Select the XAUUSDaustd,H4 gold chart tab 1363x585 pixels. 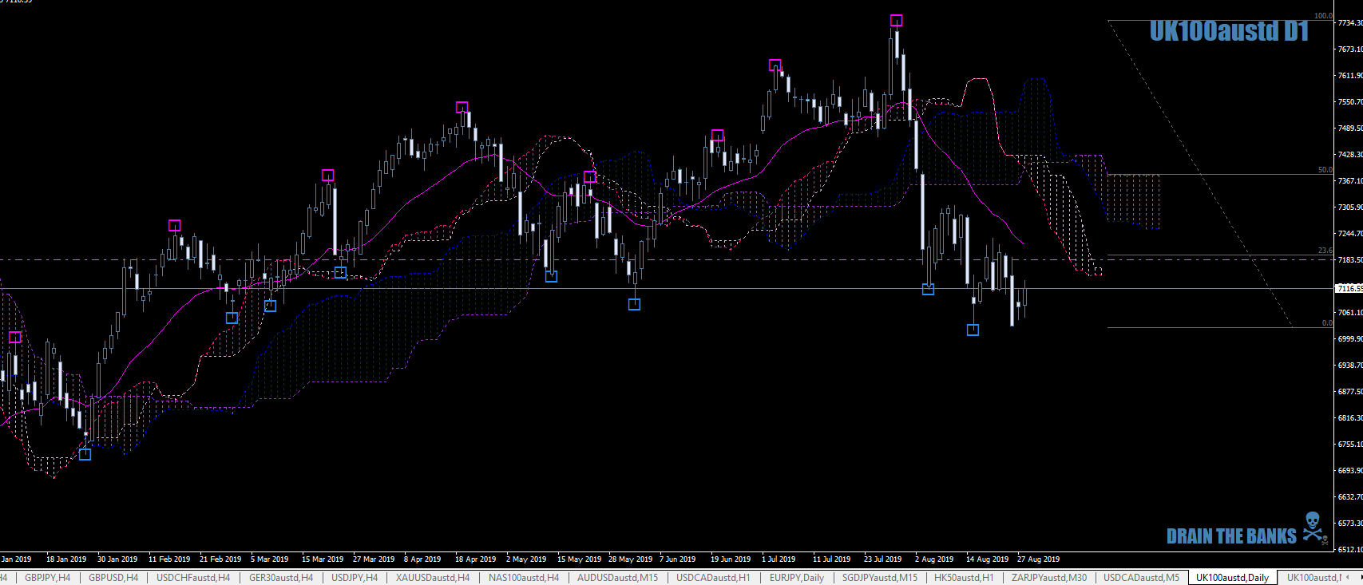tap(433, 578)
